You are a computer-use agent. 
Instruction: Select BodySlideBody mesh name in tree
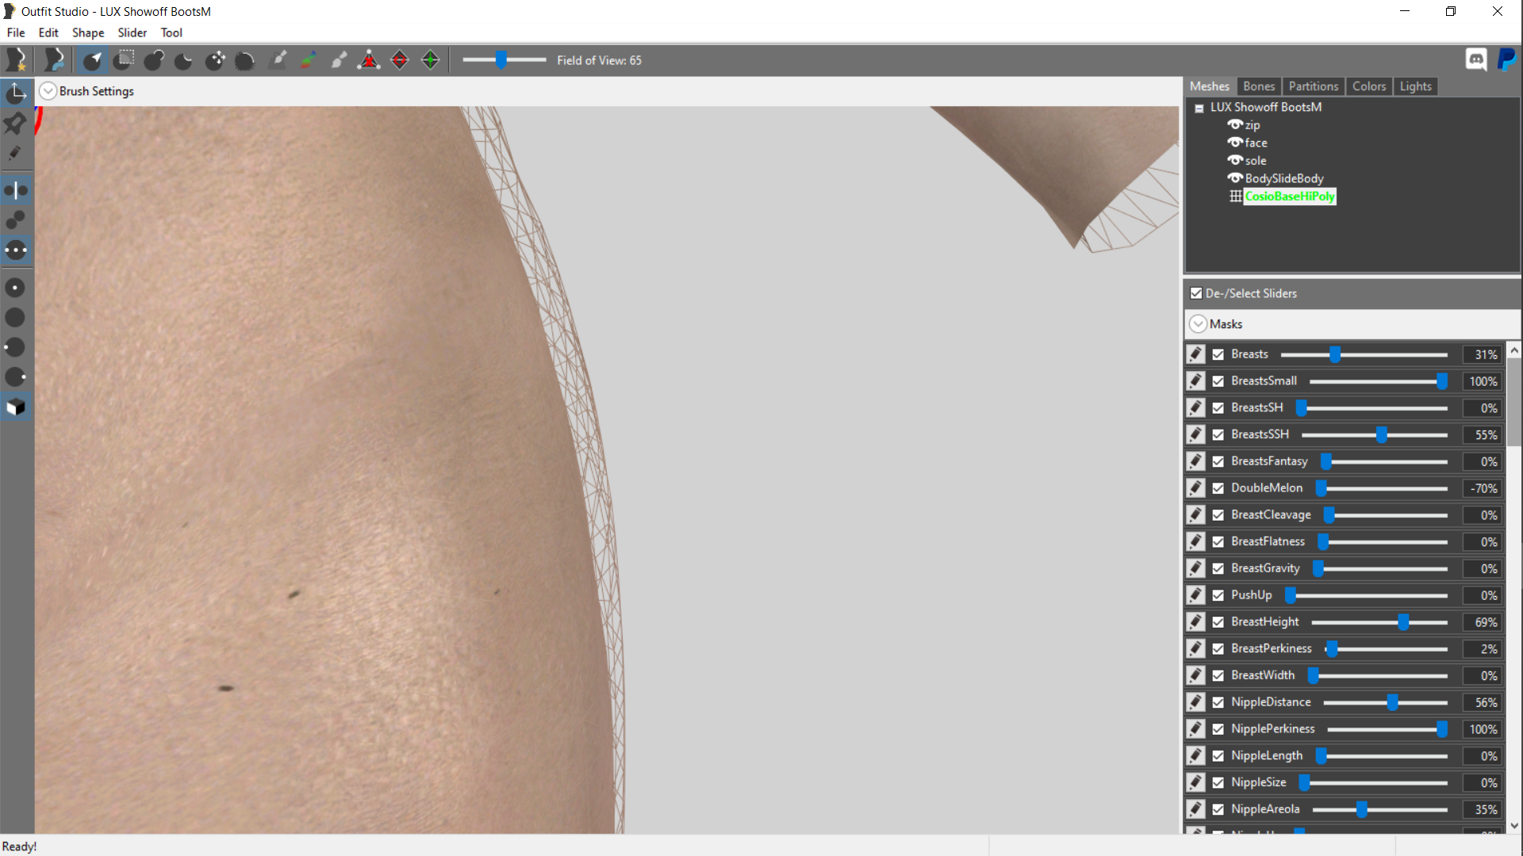pyautogui.click(x=1284, y=178)
